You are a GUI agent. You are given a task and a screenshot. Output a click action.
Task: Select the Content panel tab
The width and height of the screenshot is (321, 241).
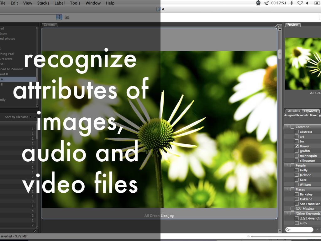(x=49, y=25)
